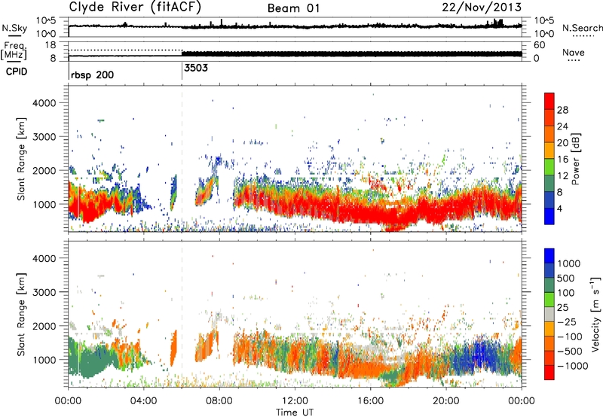This screenshot has width=603, height=417.
Task: Click "4000" on the velocity panel range axis
Action: point(44,258)
